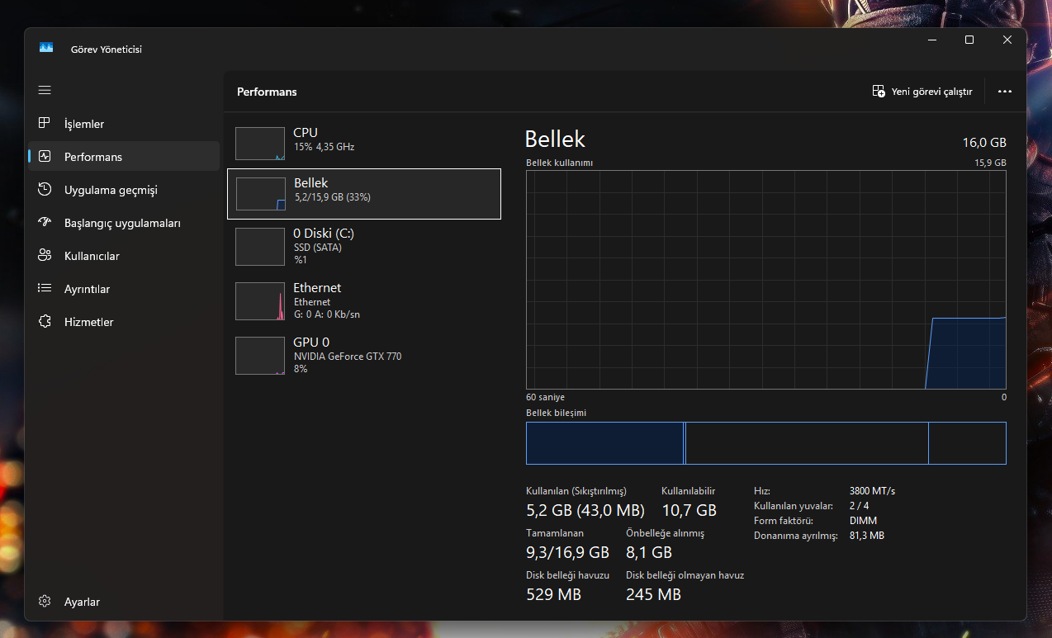This screenshot has width=1052, height=638.
Task: Click the 2 / 4 slots used value
Action: tap(859, 505)
